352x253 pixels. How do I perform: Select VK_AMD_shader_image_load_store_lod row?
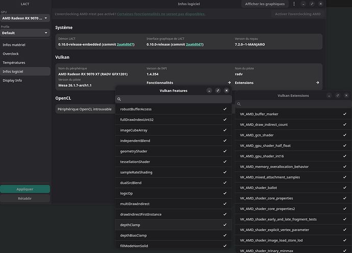click(x=293, y=240)
